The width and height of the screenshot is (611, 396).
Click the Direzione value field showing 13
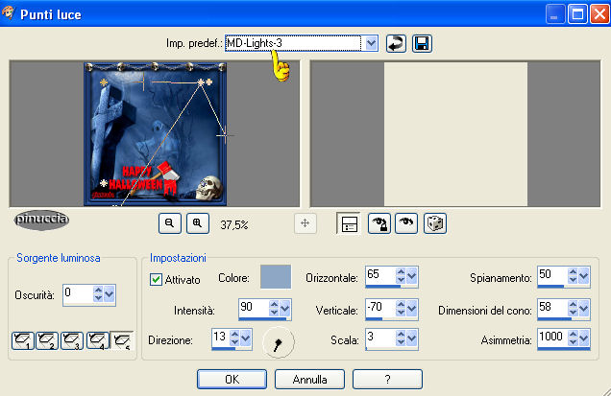coord(221,338)
